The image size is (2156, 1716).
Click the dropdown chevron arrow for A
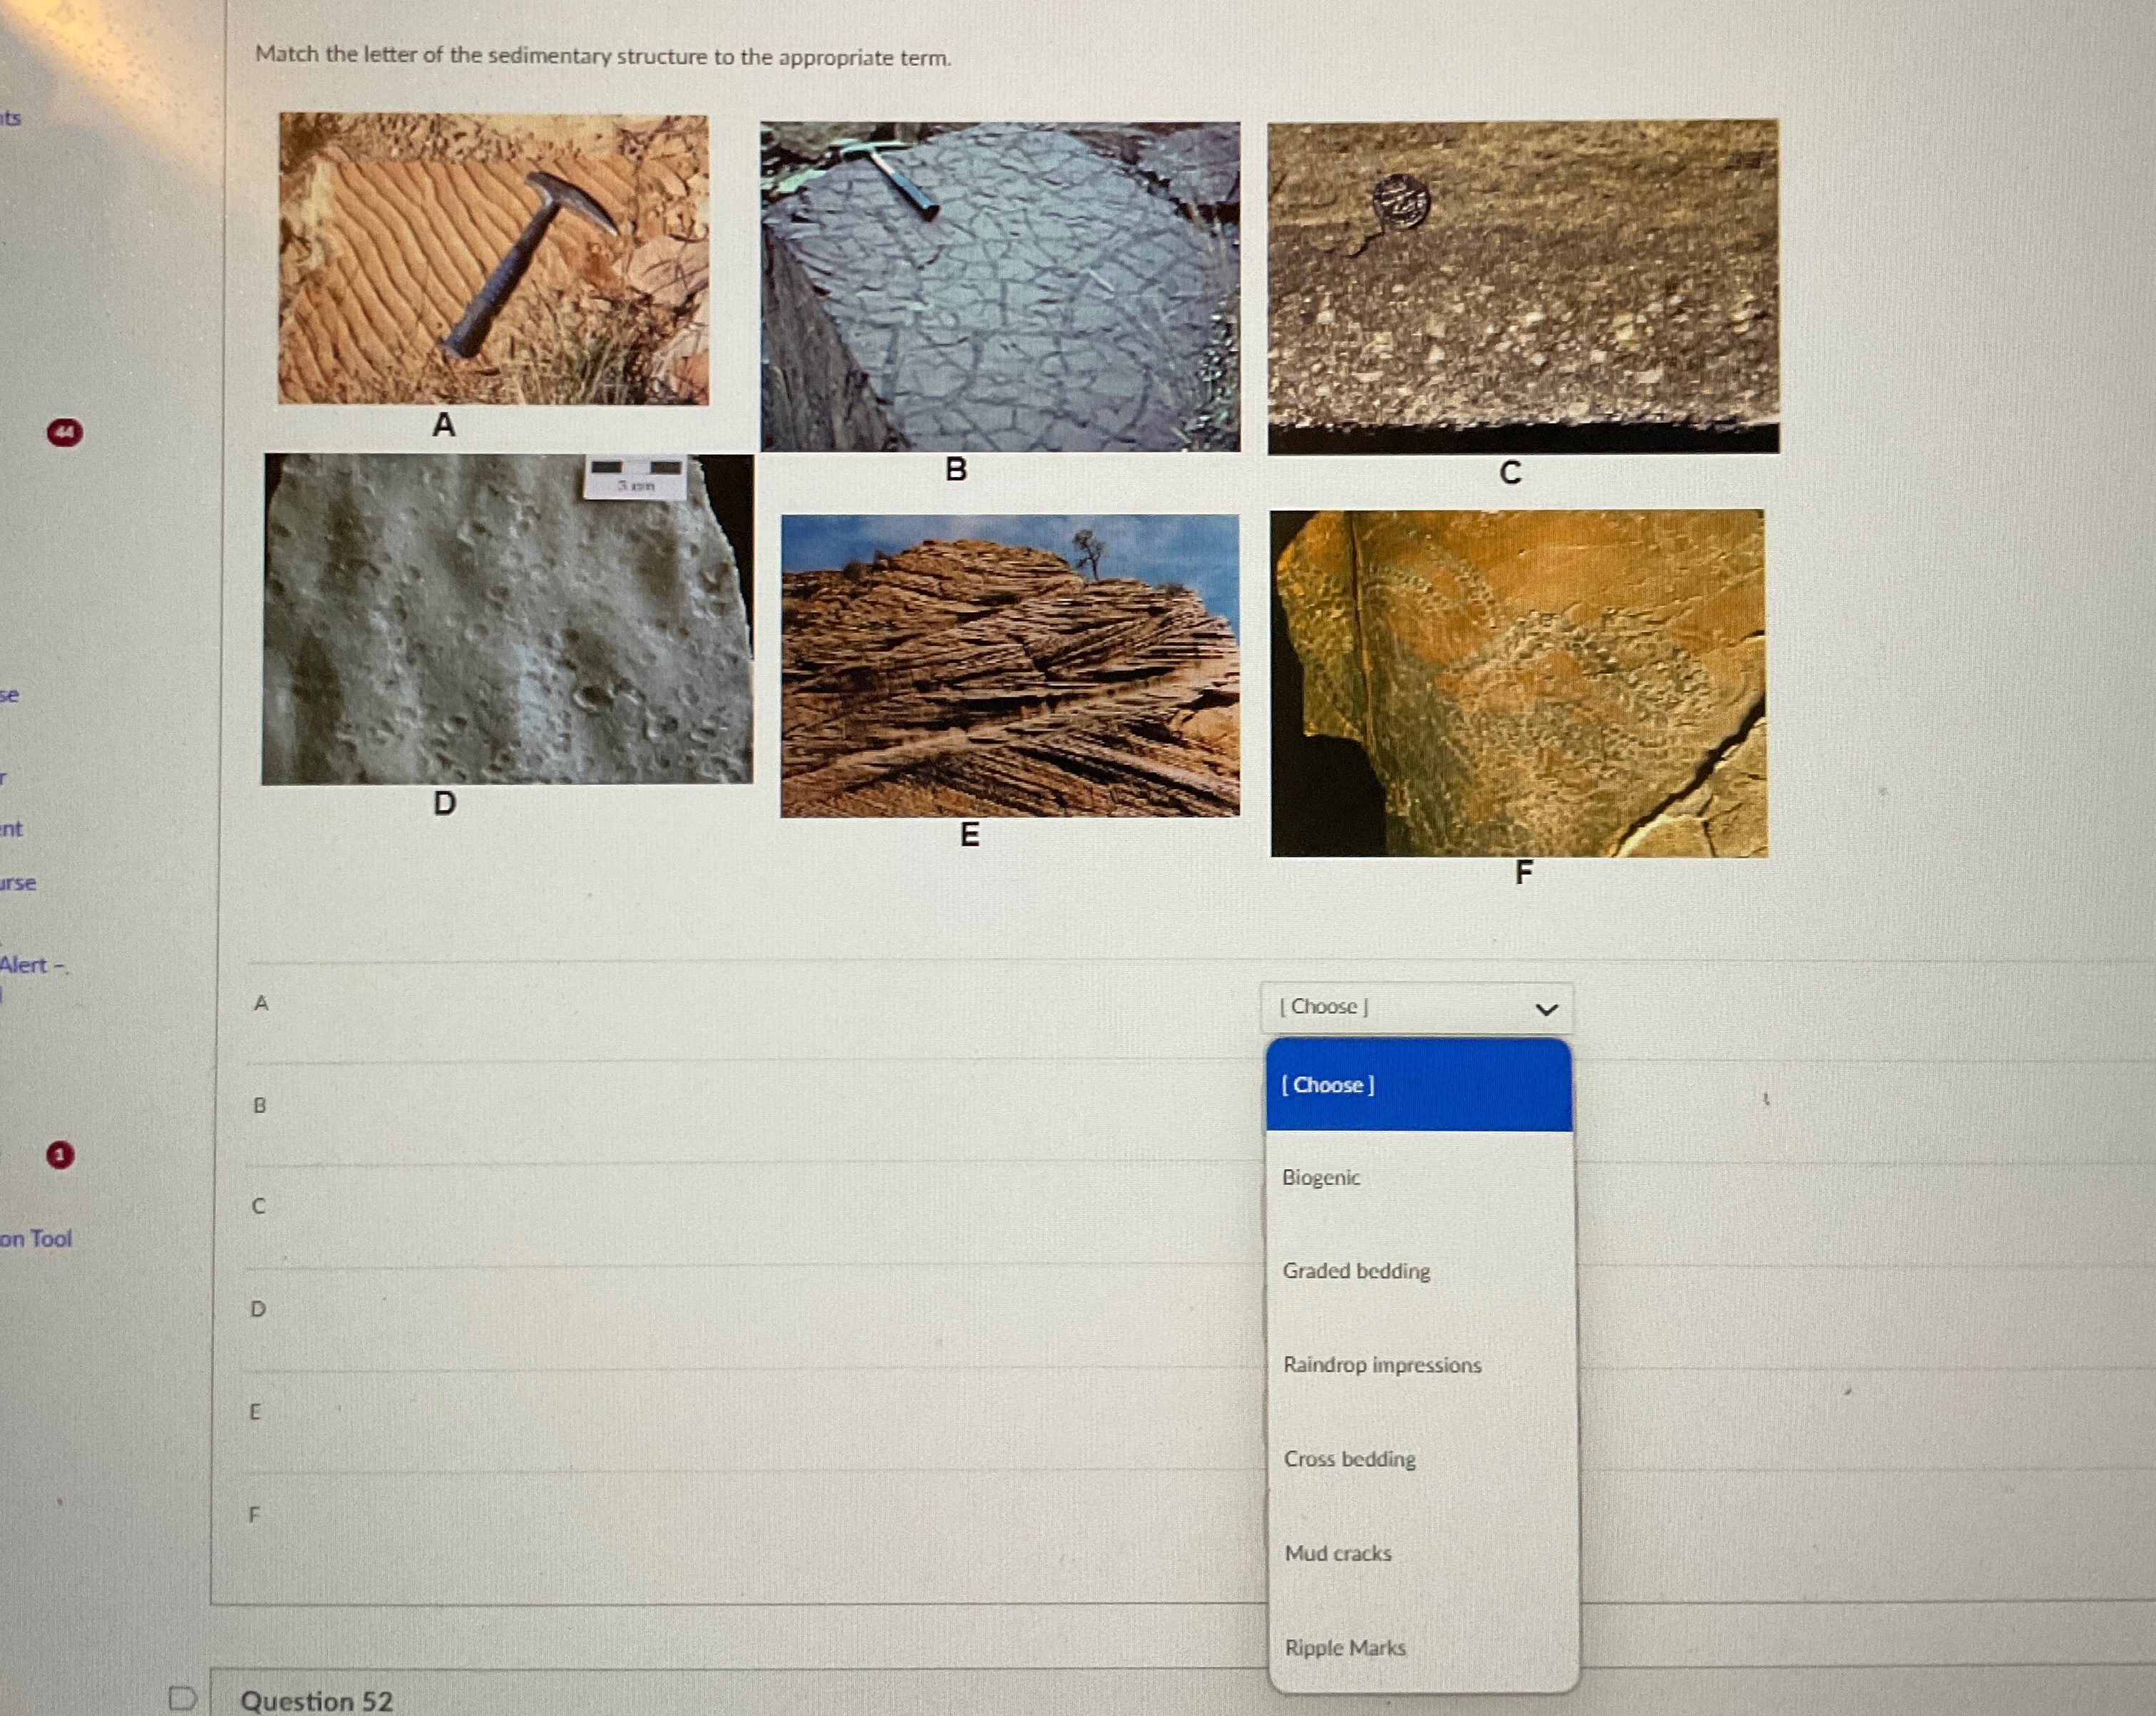point(1546,1009)
